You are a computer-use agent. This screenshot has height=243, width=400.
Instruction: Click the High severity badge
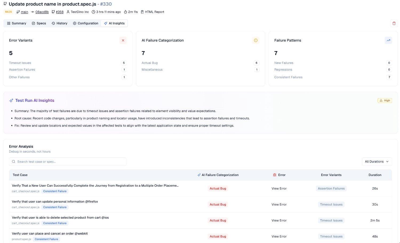(x=385, y=100)
